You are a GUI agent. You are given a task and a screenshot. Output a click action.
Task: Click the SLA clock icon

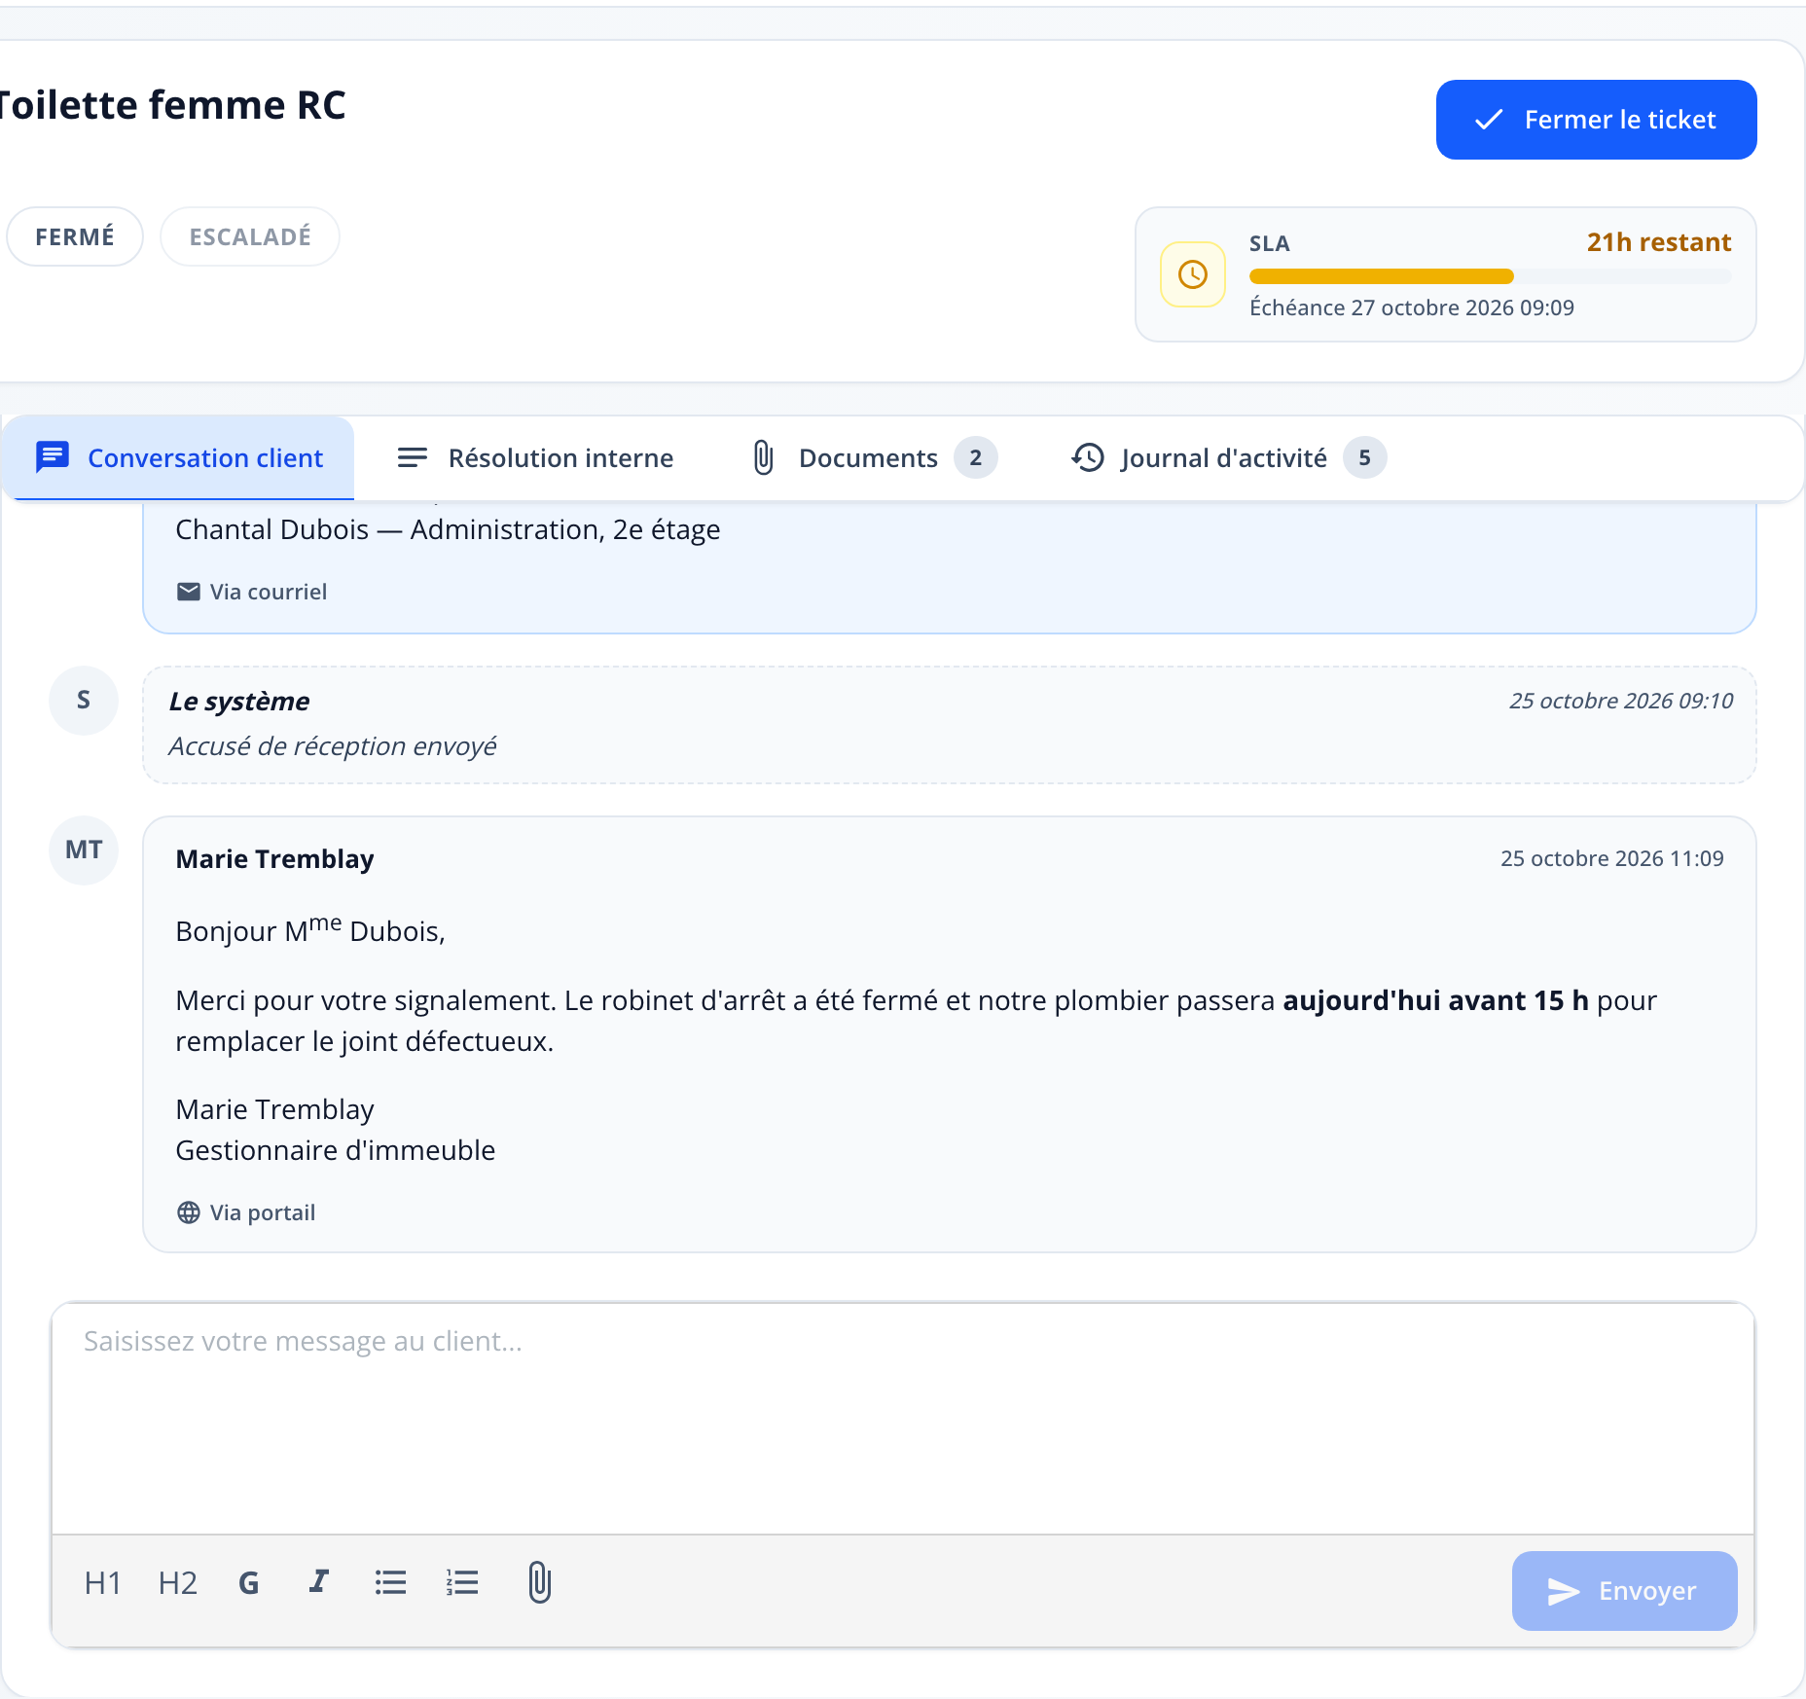[1193, 274]
